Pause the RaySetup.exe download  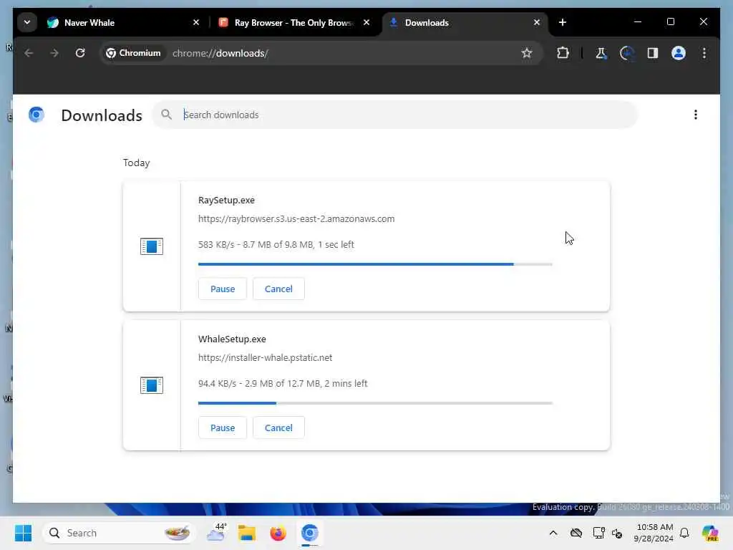point(223,289)
